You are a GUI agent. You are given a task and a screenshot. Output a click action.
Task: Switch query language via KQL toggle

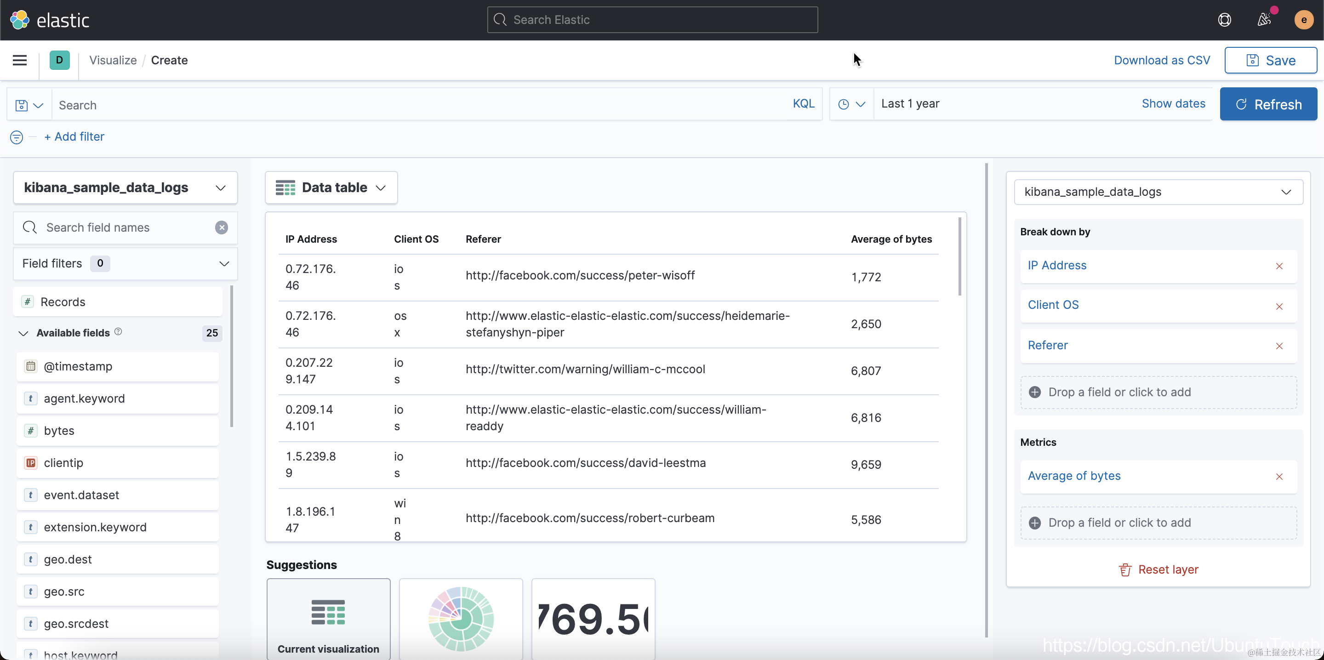pyautogui.click(x=803, y=104)
